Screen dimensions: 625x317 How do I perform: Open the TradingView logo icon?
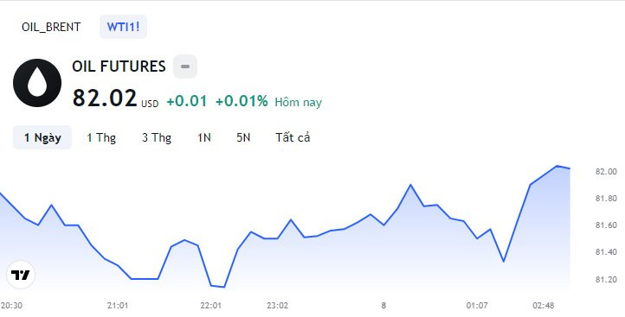coord(20,275)
